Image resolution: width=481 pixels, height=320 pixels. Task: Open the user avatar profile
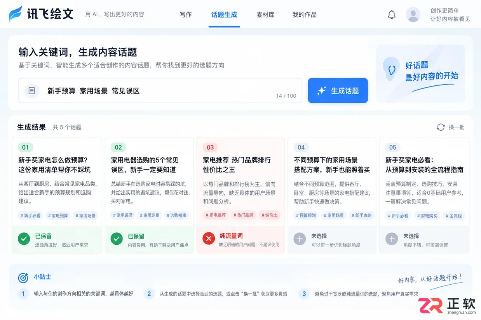click(413, 15)
